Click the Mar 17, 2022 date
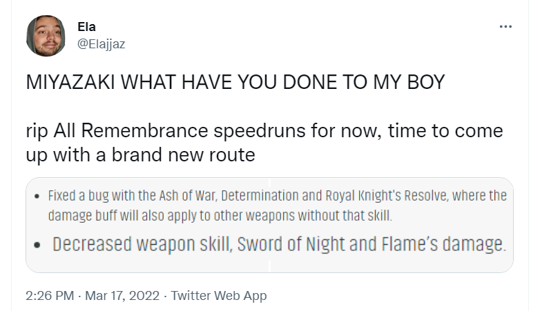This screenshot has width=551, height=311. pos(122,296)
